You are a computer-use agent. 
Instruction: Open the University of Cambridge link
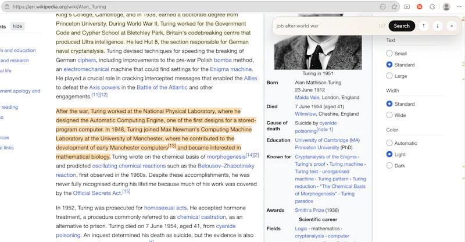pyautogui.click(x=321, y=140)
